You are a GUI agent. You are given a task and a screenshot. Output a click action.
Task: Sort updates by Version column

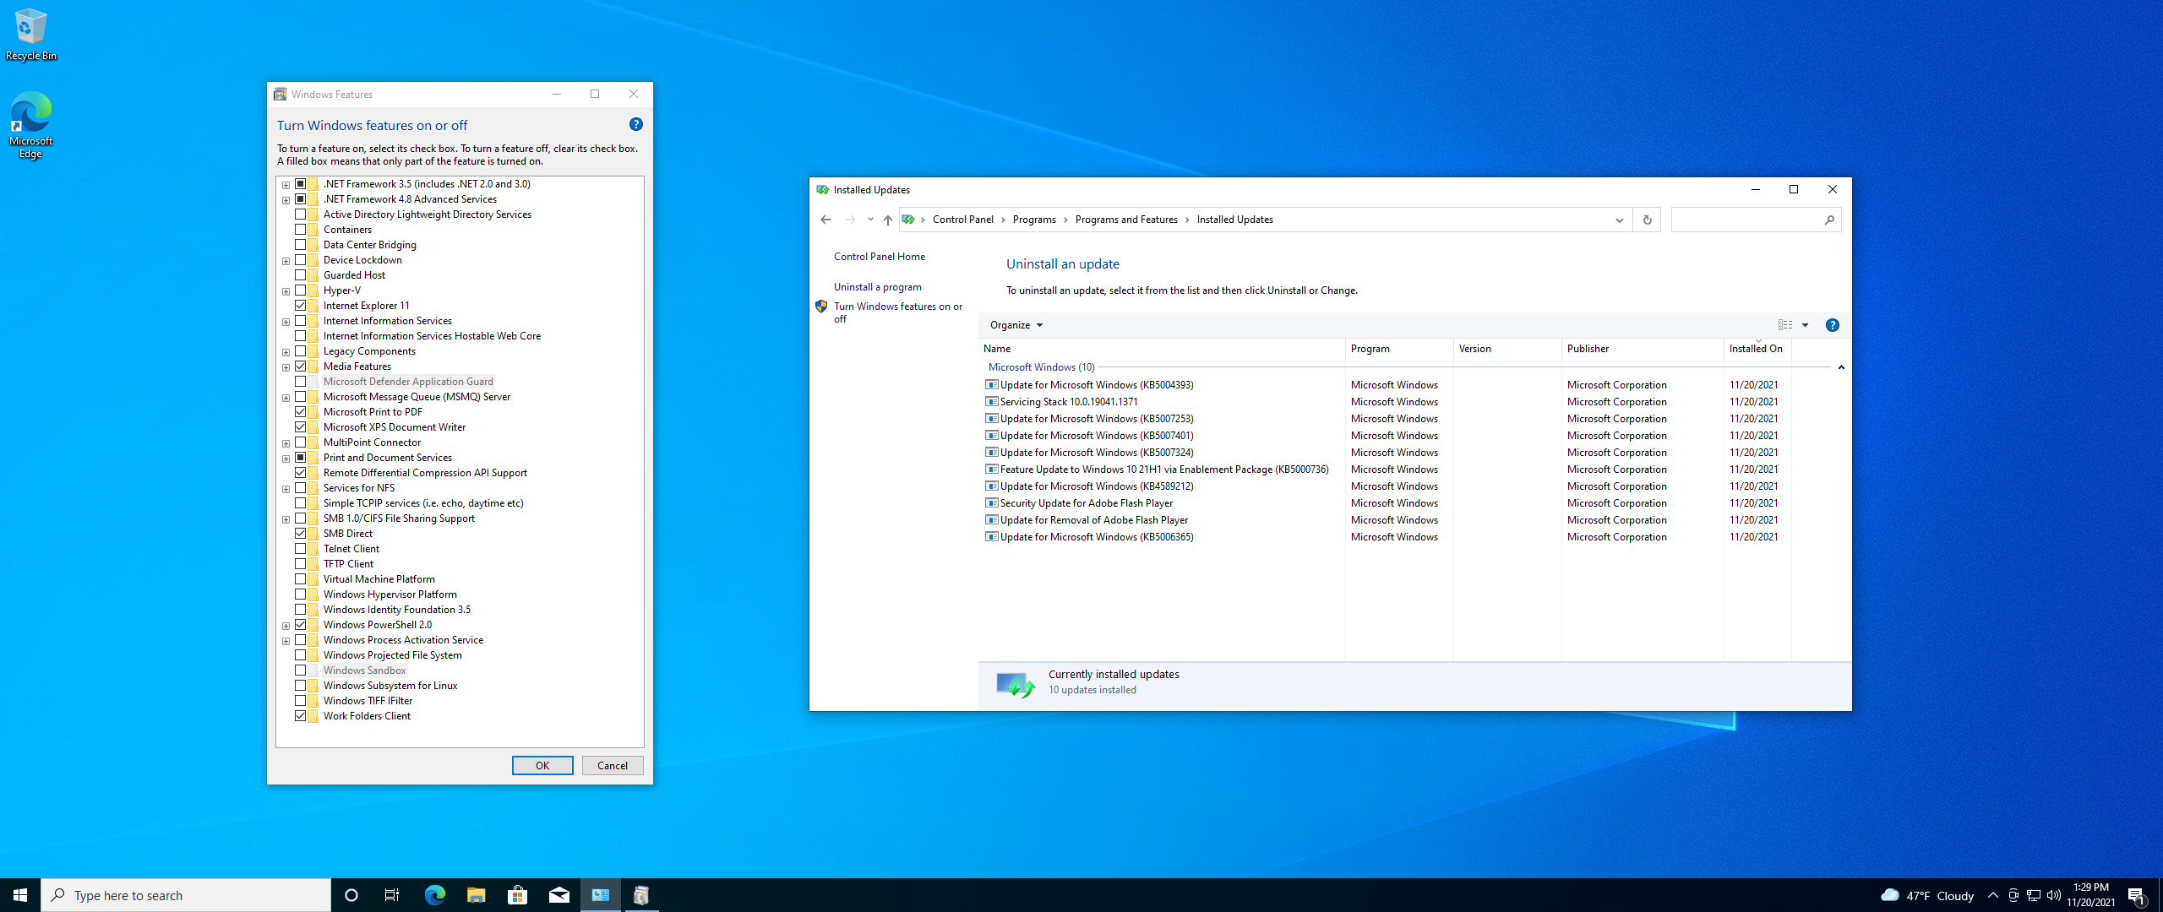[x=1507, y=349]
